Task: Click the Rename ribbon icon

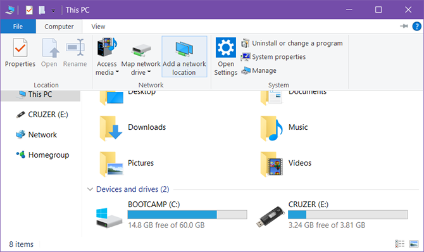Action: coord(75,47)
